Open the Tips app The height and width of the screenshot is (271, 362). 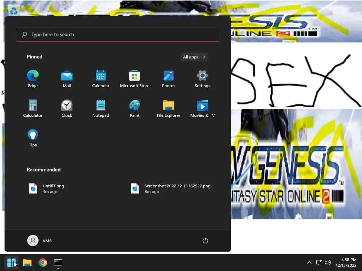[x=33, y=138]
